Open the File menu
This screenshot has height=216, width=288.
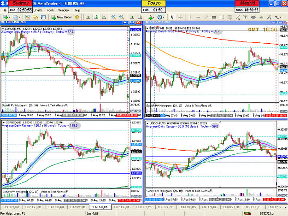click(4, 10)
